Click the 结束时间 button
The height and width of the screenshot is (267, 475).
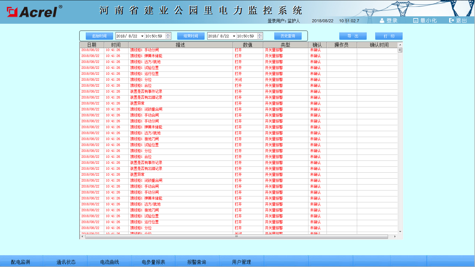pos(191,36)
